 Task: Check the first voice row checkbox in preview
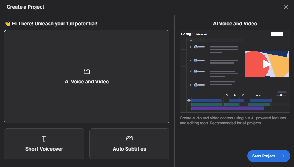[191, 47]
